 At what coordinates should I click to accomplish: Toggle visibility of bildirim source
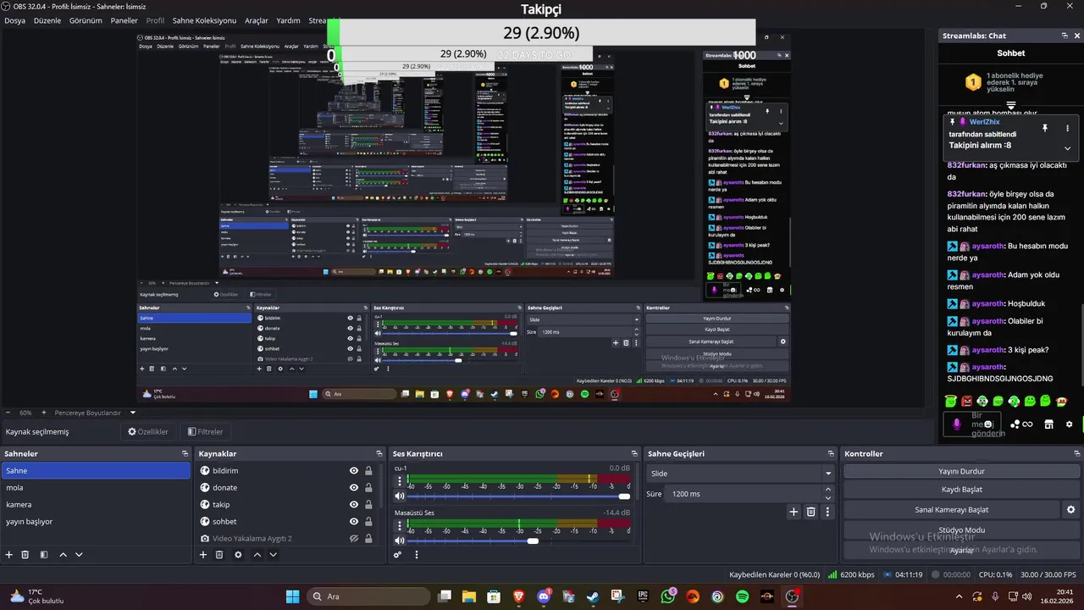(354, 471)
